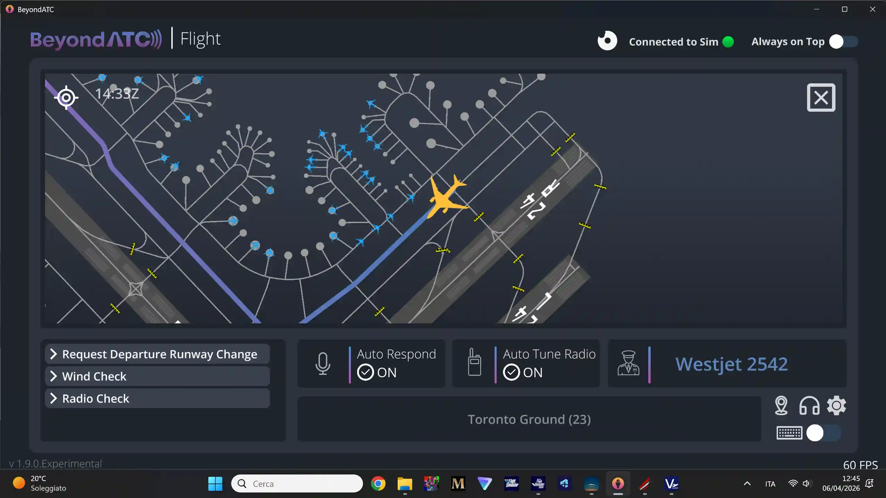Viewport: 886px width, 498px height.
Task: Open the clock and date panel
Action: [841, 483]
